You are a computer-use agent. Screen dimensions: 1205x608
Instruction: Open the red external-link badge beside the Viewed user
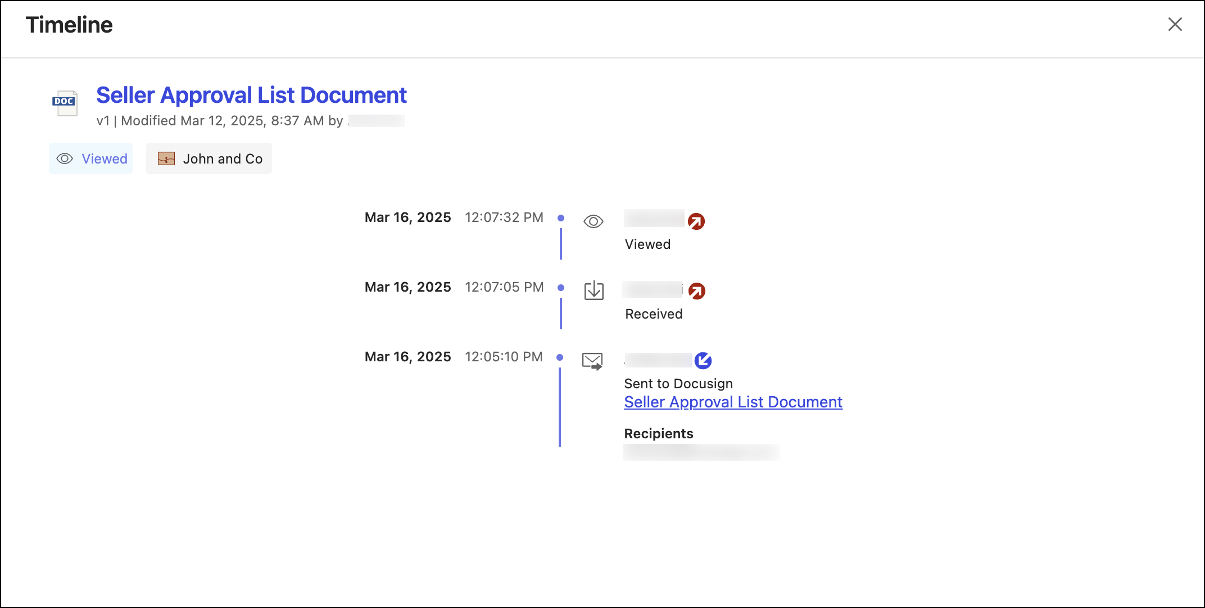click(x=696, y=221)
